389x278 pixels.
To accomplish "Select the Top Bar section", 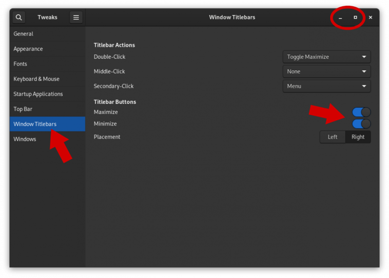I will 47,109.
